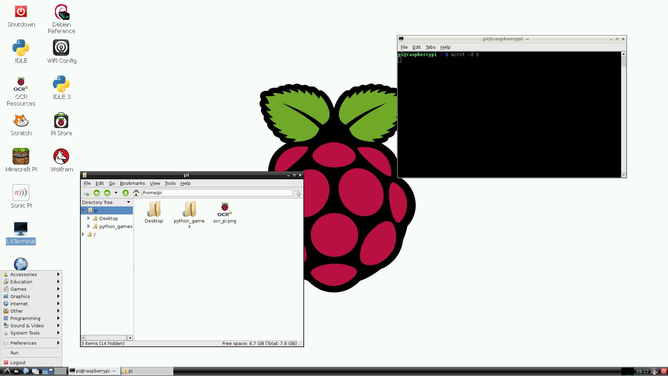Image resolution: width=668 pixels, height=376 pixels.
Task: Open the Programming submenu
Action: [25, 318]
